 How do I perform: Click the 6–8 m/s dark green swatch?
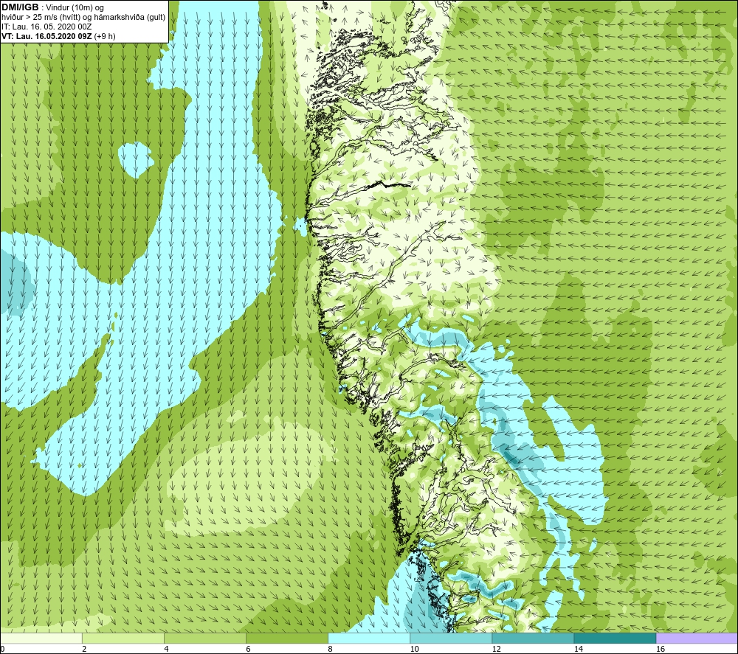pyautogui.click(x=287, y=638)
